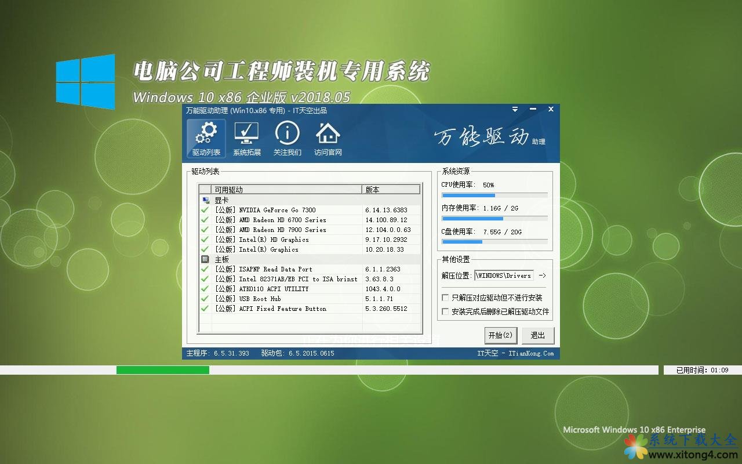Open the 驱动列表 gear icon tab
Screen dimensions: 742x464
[206, 139]
